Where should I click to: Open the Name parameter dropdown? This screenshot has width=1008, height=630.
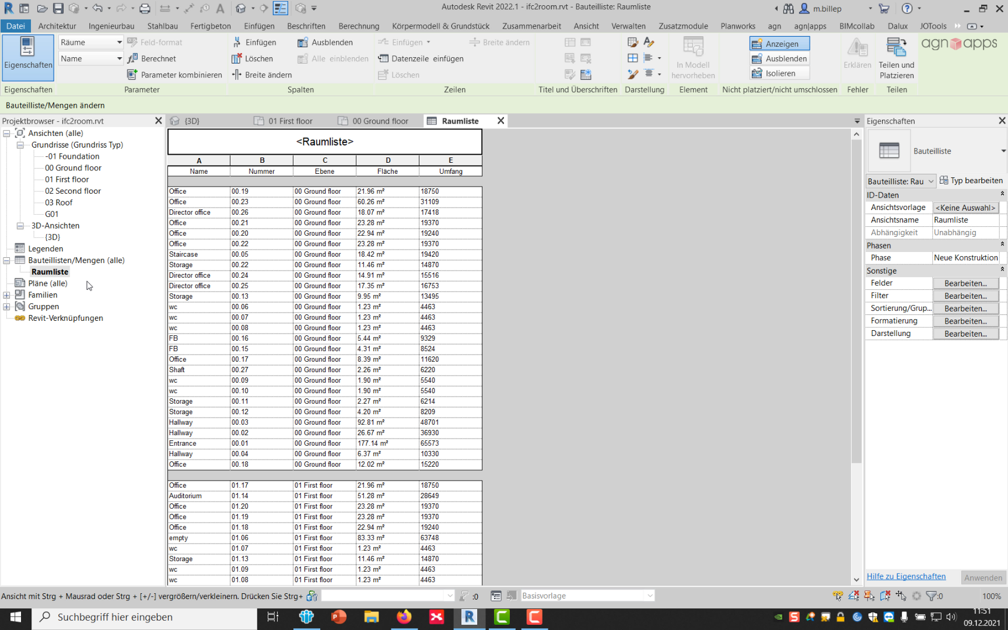(90, 58)
